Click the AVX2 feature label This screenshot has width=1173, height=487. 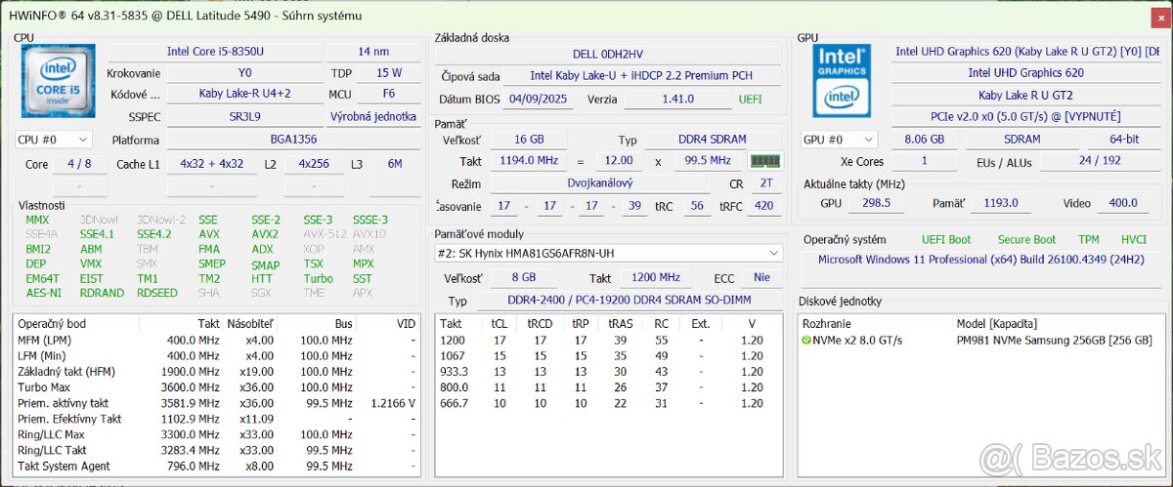265,234
